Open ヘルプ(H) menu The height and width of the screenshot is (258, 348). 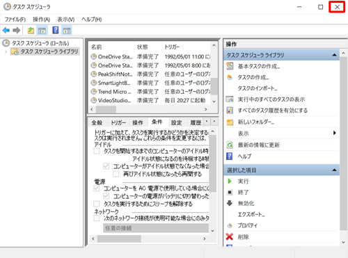(x=92, y=19)
